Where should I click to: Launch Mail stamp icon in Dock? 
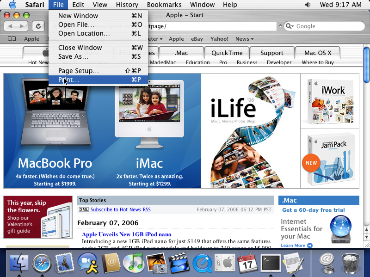coord(65,262)
